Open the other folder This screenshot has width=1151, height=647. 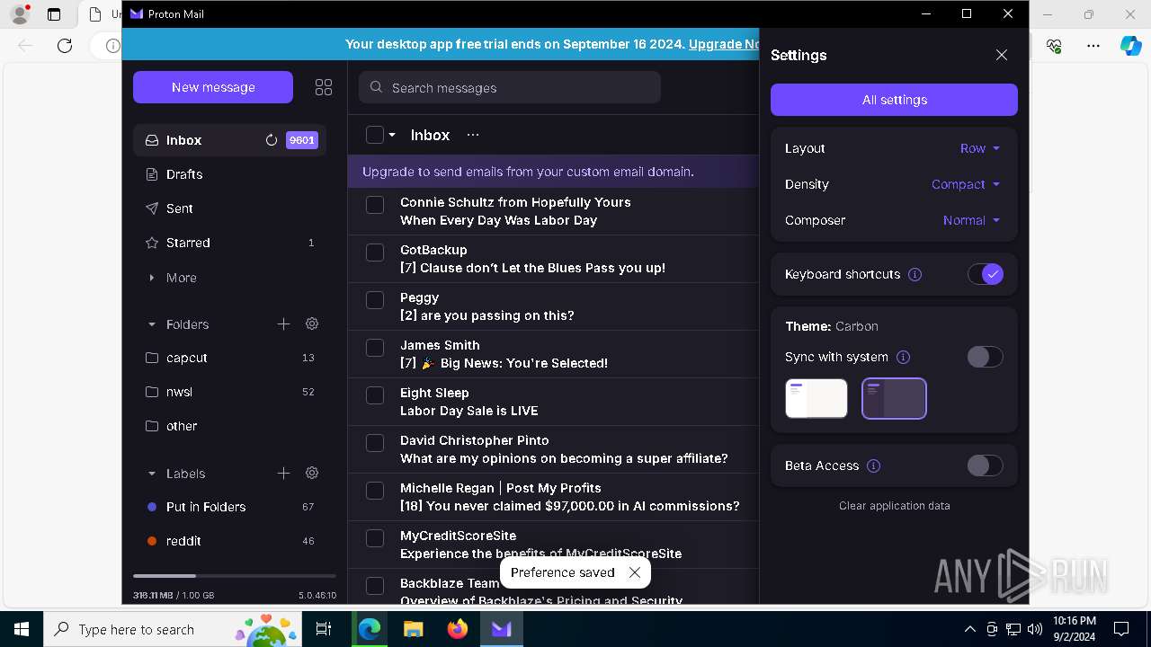(229, 426)
